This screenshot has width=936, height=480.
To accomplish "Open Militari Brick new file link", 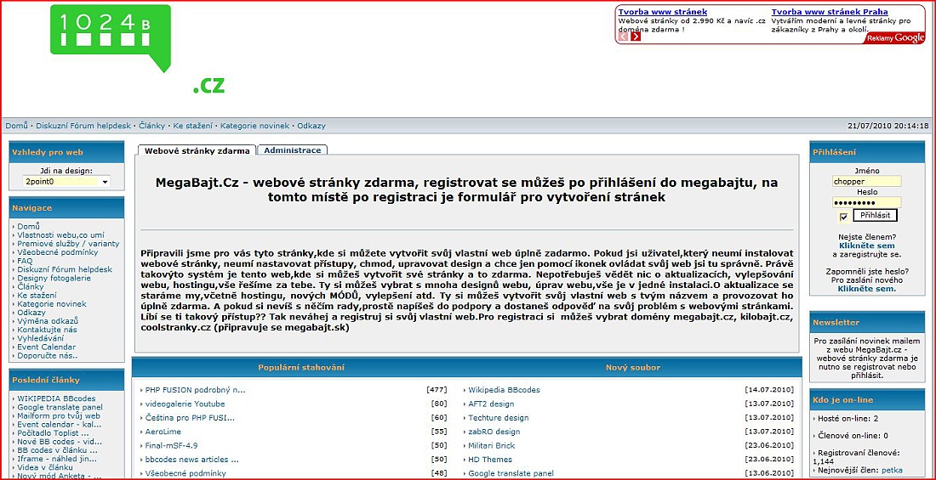I will [491, 445].
